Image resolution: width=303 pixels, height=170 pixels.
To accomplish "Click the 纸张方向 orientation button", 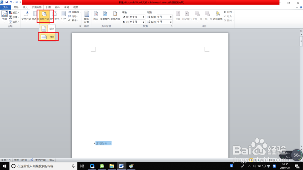I will (44, 17).
